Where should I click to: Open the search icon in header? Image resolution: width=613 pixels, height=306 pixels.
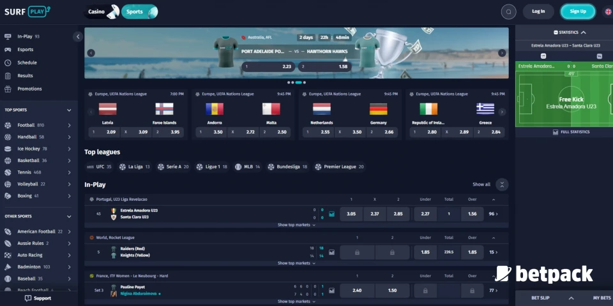pos(509,11)
